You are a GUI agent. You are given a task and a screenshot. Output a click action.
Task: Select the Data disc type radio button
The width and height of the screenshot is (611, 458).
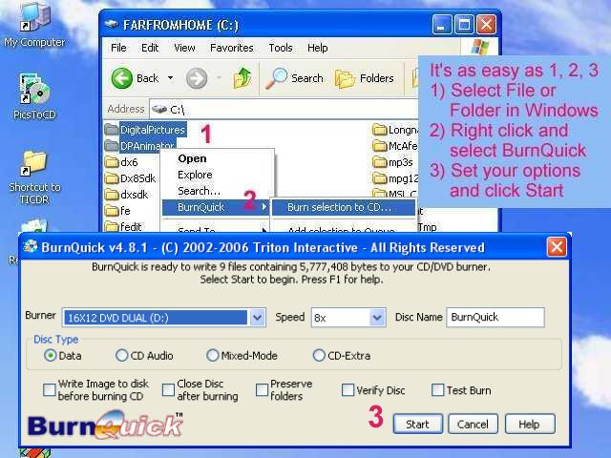[51, 355]
